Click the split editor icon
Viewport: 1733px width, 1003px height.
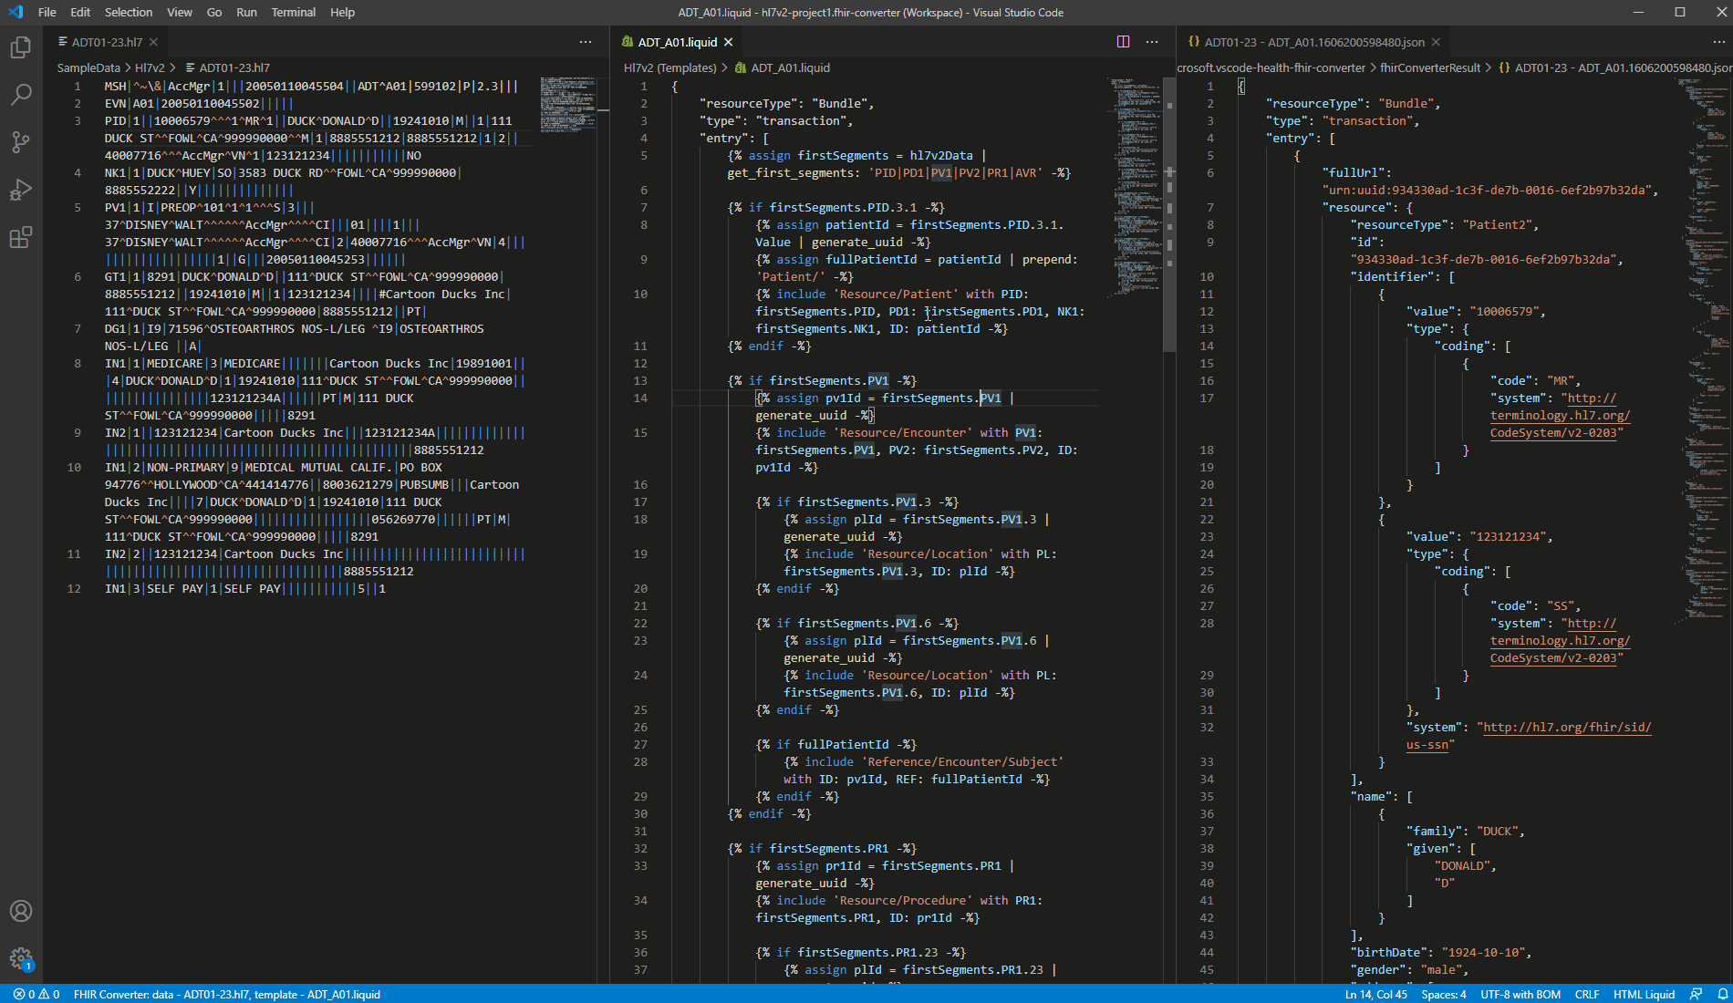tap(1123, 42)
